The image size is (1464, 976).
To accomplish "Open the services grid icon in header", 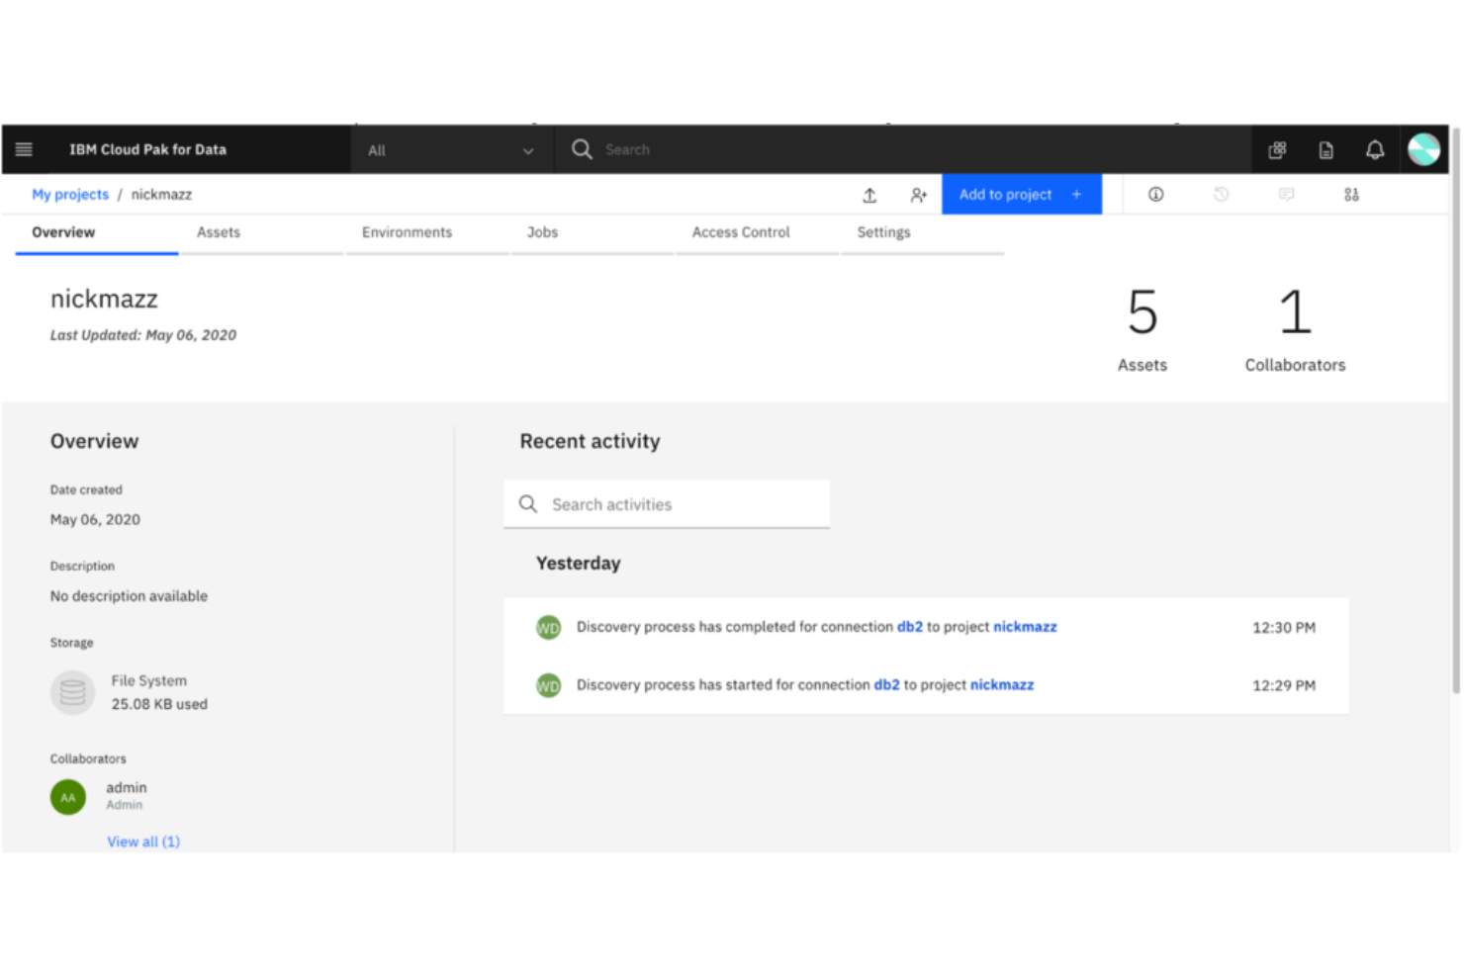I will click(1278, 150).
